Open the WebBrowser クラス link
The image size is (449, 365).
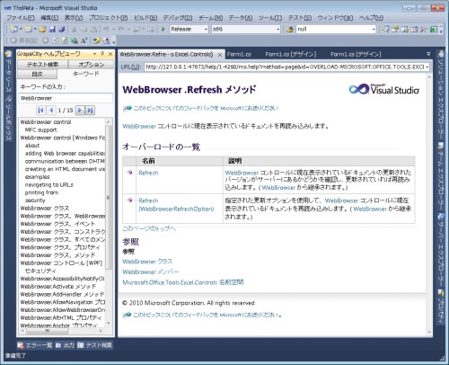click(x=147, y=262)
